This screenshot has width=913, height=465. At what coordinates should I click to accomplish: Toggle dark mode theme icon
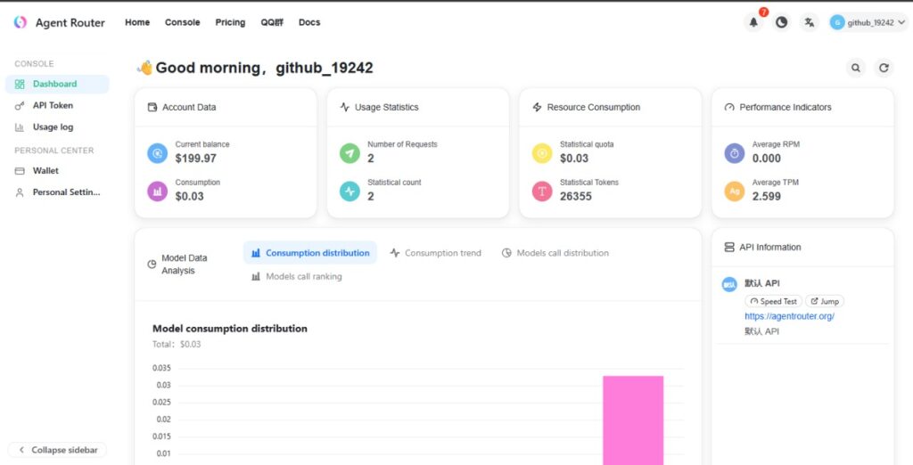point(782,22)
